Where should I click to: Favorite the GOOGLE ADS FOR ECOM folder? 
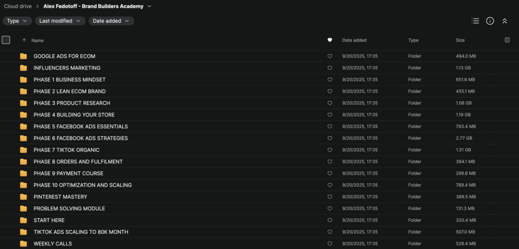[x=329, y=56]
